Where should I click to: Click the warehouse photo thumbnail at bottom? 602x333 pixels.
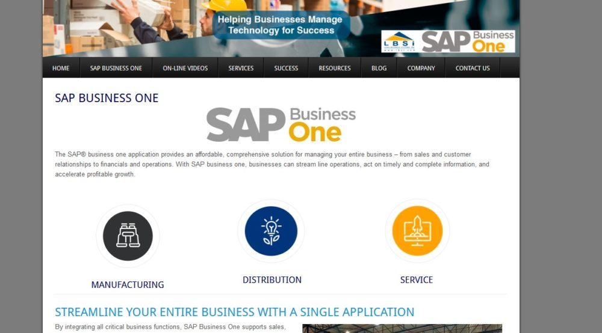[402, 328]
